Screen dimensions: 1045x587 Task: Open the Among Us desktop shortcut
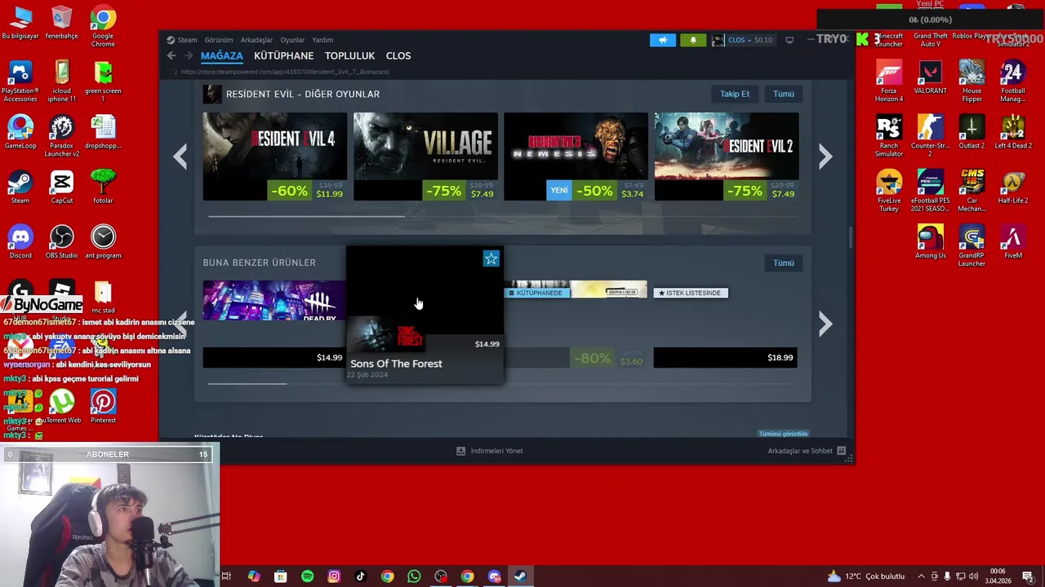point(931,242)
